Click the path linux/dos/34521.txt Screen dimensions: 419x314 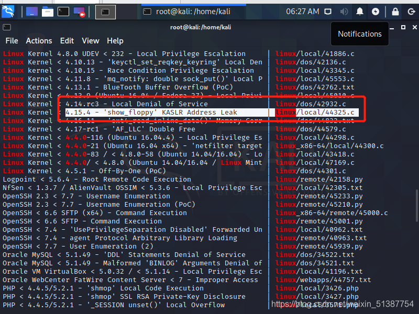click(x=315, y=263)
